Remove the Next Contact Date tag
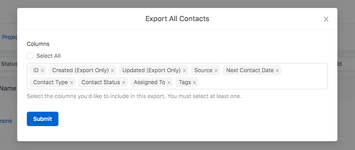The width and height of the screenshot is (355, 150). [x=277, y=71]
